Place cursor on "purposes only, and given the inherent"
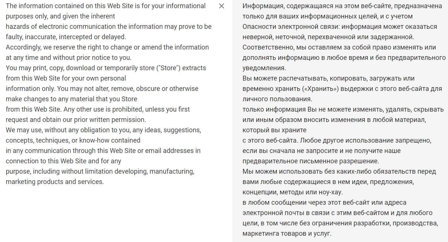 60,16
